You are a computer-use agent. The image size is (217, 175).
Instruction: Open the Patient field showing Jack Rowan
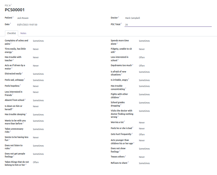[x=23, y=18]
